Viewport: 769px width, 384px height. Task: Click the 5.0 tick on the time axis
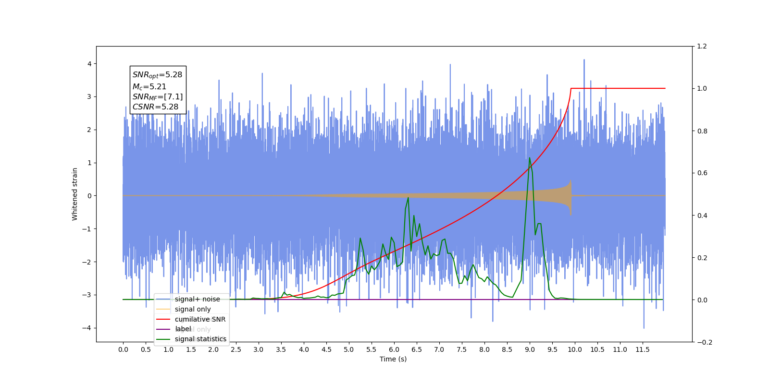349,349
